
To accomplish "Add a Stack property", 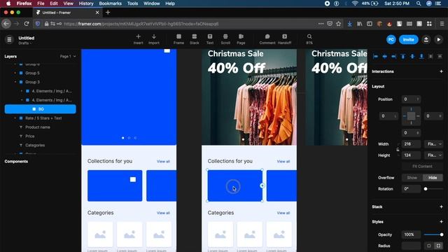I will click(x=441, y=206).
